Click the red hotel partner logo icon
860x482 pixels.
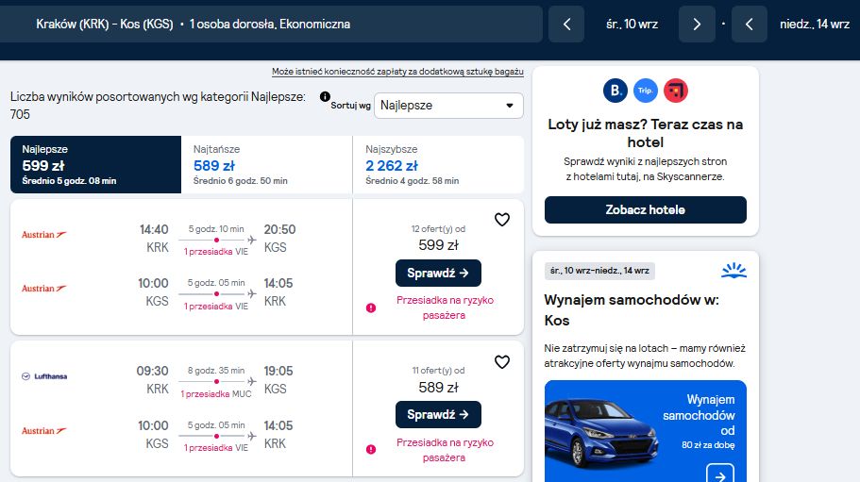(x=676, y=91)
